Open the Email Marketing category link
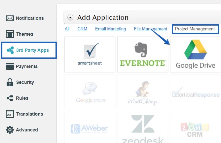Screen dimensions: 221x143 pos(110,29)
